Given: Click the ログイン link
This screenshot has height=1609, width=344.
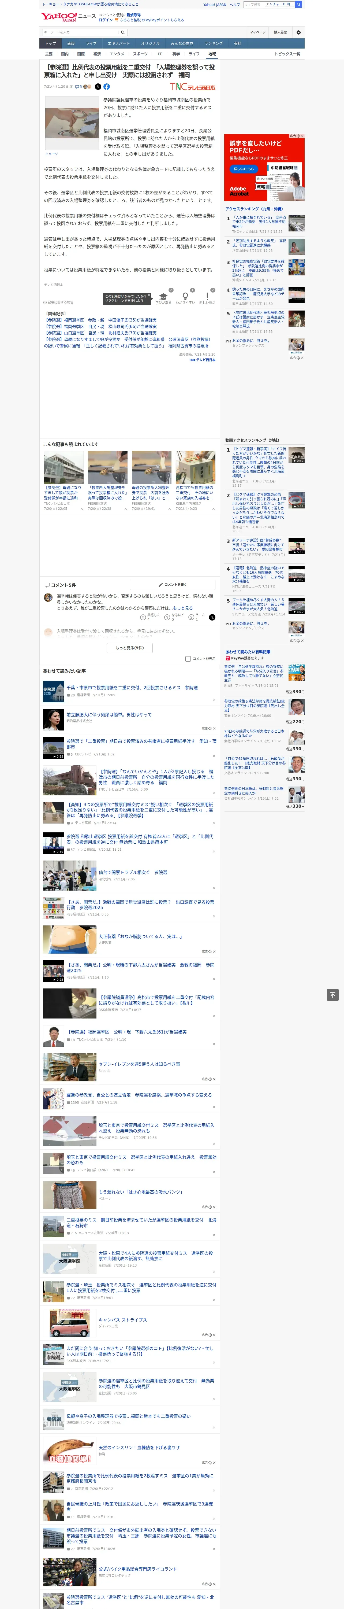Looking at the screenshot, I should 106,20.
